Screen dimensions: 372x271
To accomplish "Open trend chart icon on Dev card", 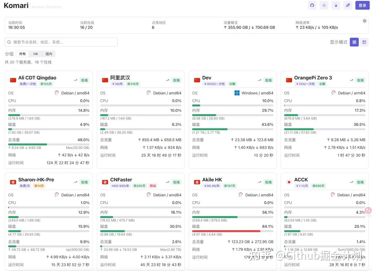I will [x=259, y=80].
